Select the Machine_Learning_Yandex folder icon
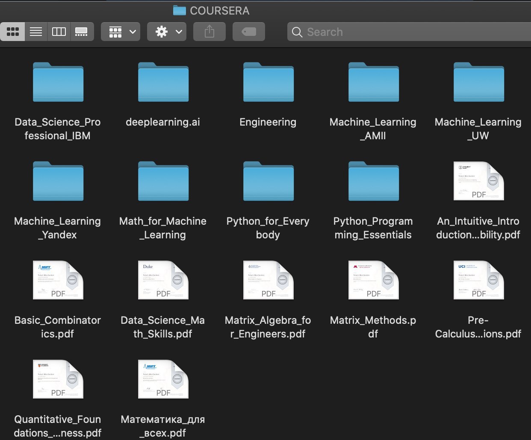The width and height of the screenshot is (531, 440). coord(58,181)
